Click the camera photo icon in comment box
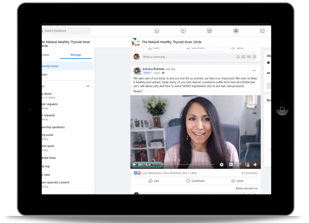This screenshot has height=223, width=309. (x=243, y=57)
